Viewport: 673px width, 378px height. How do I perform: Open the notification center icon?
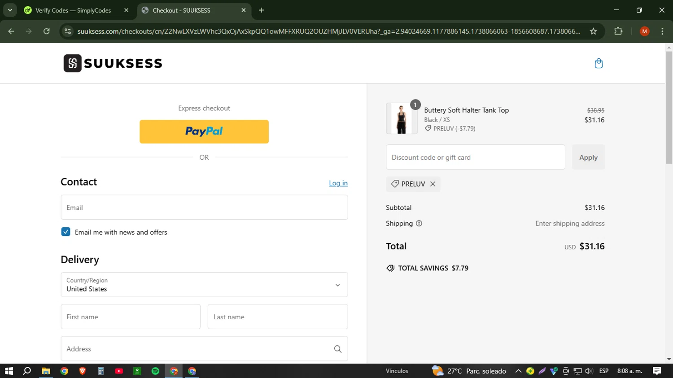(657, 371)
